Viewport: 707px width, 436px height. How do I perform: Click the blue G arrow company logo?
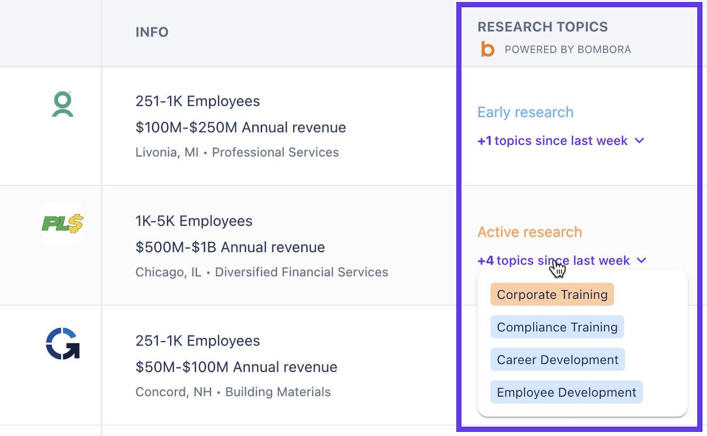pos(62,343)
